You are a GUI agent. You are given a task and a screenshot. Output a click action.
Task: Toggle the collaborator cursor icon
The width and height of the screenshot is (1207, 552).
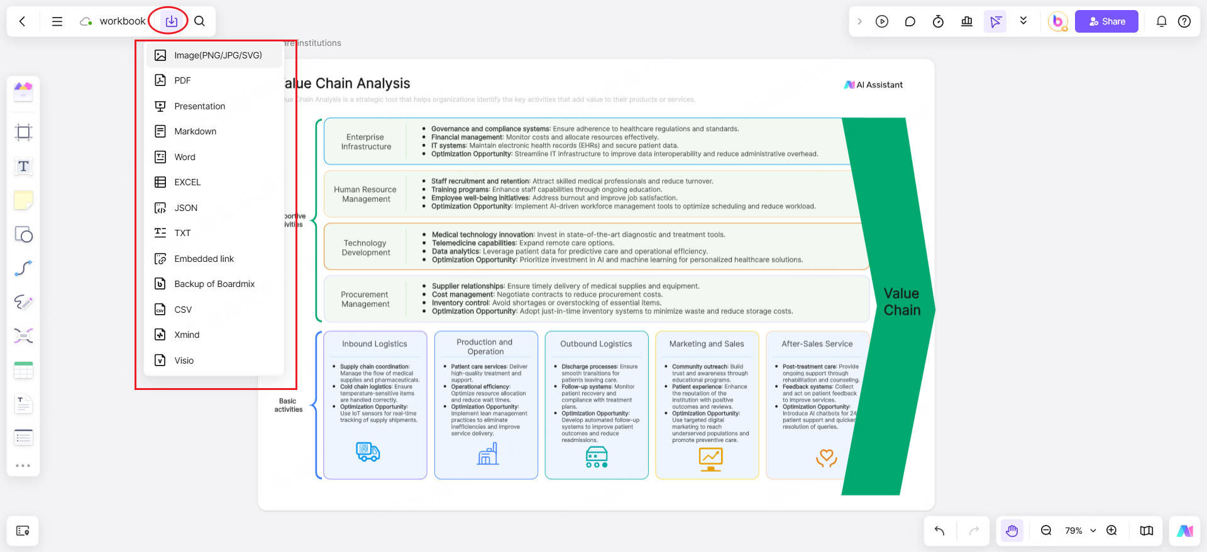[995, 21]
